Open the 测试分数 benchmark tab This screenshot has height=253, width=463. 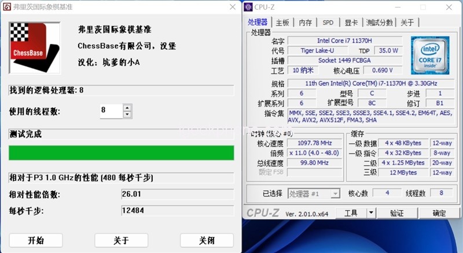click(380, 23)
